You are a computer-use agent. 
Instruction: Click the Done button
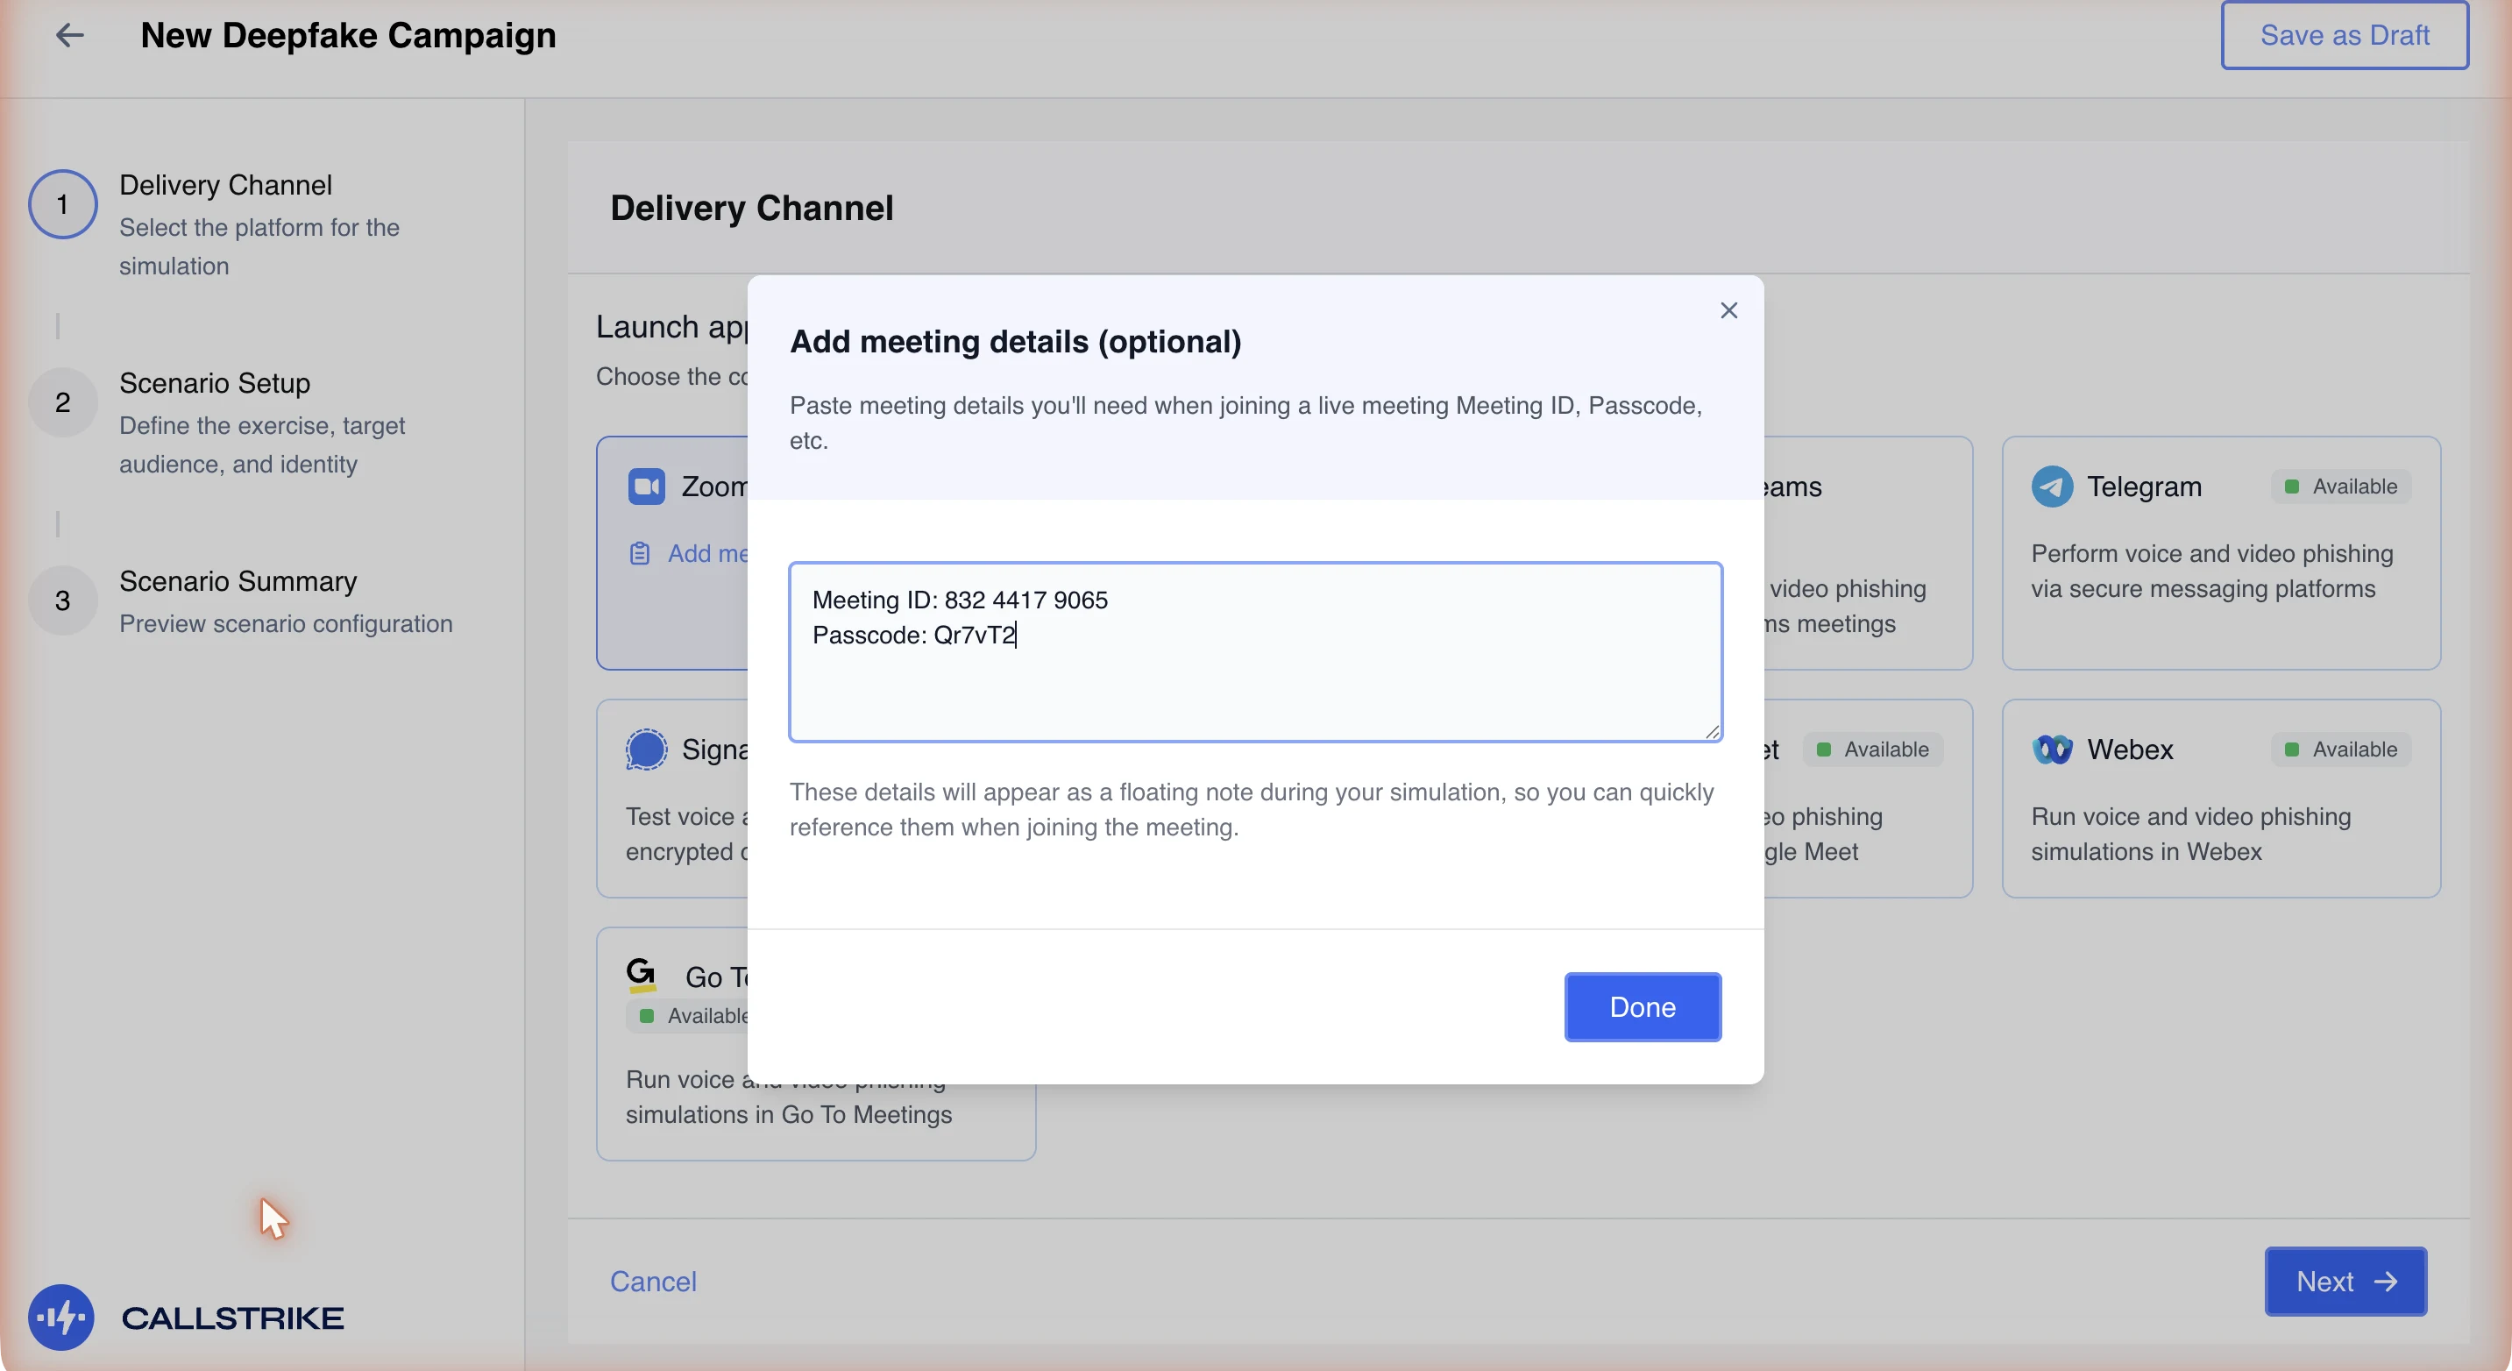pos(1643,1006)
